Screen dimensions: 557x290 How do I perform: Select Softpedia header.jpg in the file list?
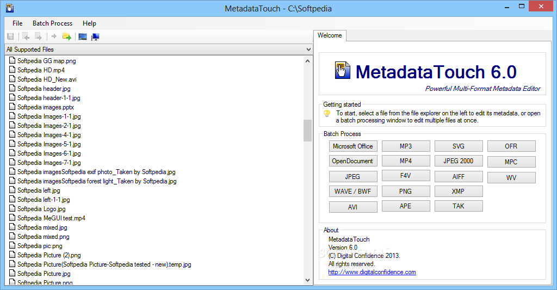[x=44, y=89]
